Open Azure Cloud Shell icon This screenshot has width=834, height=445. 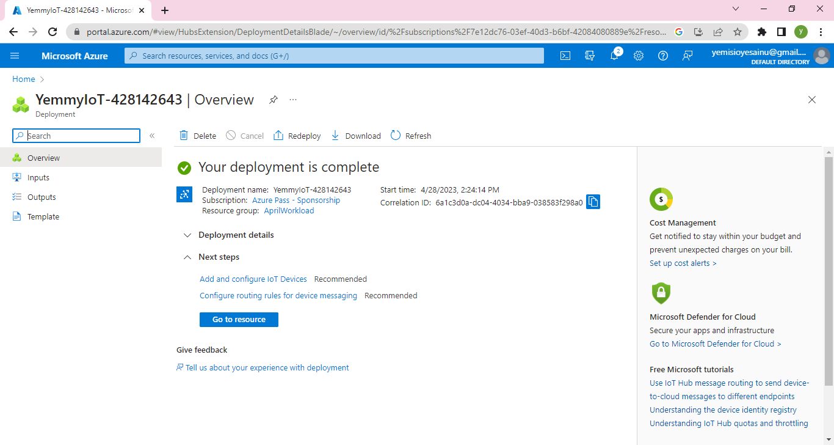(565, 56)
